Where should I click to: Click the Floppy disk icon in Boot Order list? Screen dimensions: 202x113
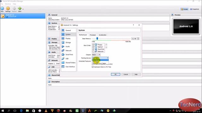tap(96, 45)
